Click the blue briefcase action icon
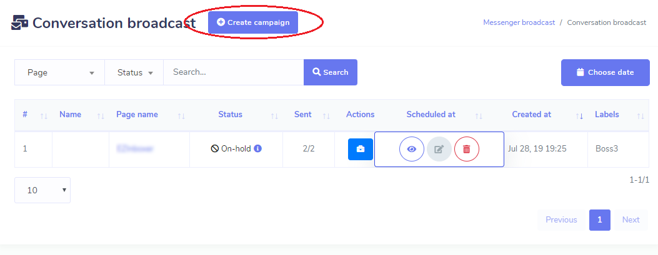658x255 pixels. (360, 149)
